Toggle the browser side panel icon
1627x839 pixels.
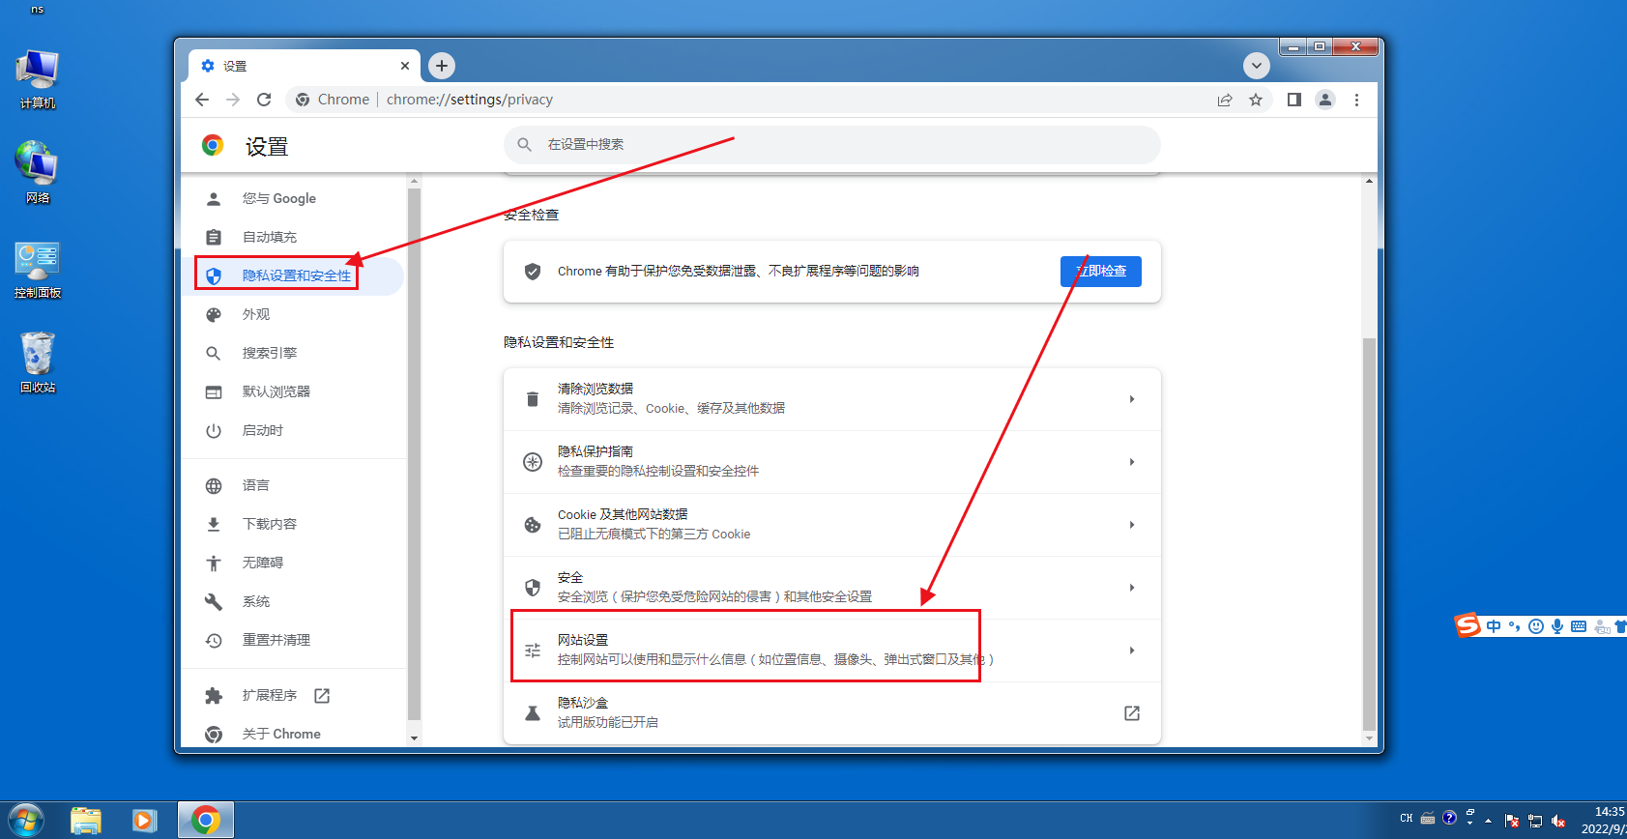[x=1294, y=100]
